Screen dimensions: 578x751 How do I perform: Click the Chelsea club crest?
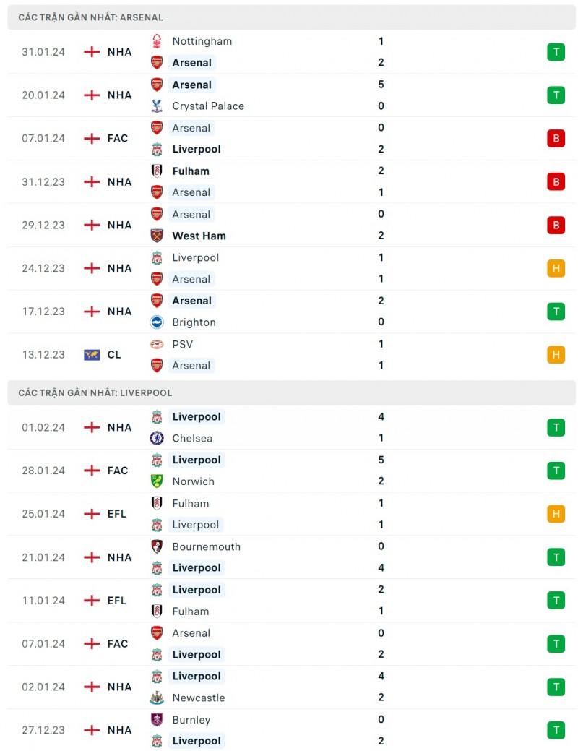(157, 438)
